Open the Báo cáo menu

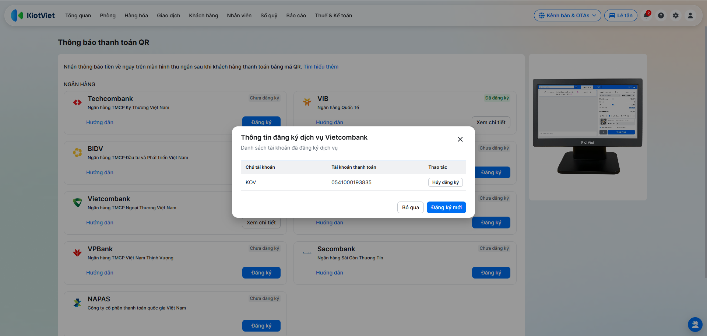coord(296,15)
